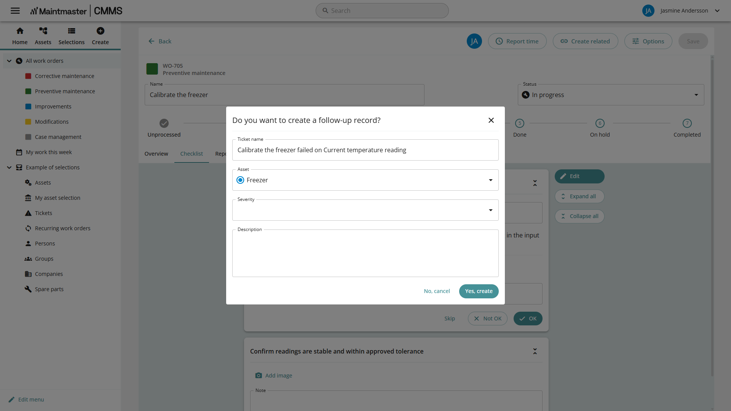Image resolution: width=731 pixels, height=411 pixels.
Task: Select the Freezer radio button
Action: [x=240, y=180]
